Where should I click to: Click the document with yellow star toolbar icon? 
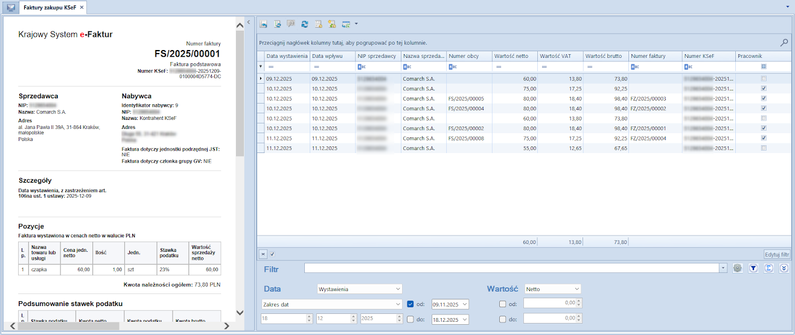coord(331,24)
